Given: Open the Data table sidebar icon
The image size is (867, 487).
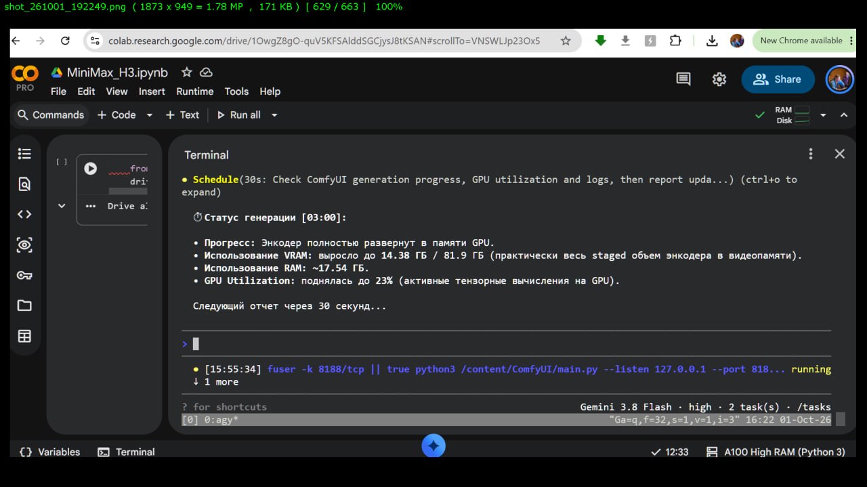Looking at the screenshot, I should click(x=24, y=336).
